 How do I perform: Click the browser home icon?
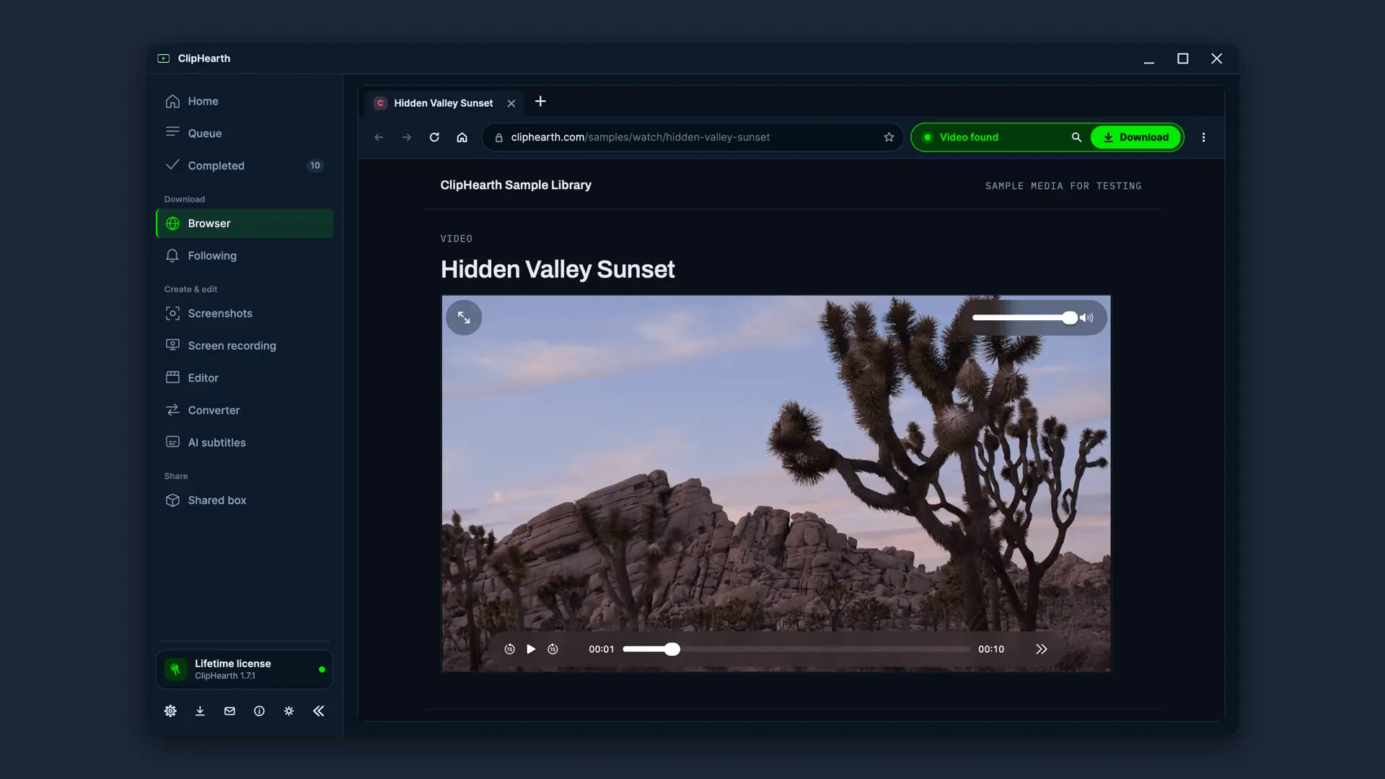coord(462,137)
